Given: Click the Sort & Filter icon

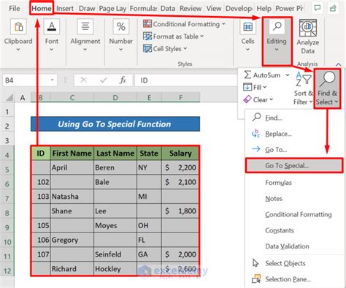Looking at the screenshot, I should point(303,80).
